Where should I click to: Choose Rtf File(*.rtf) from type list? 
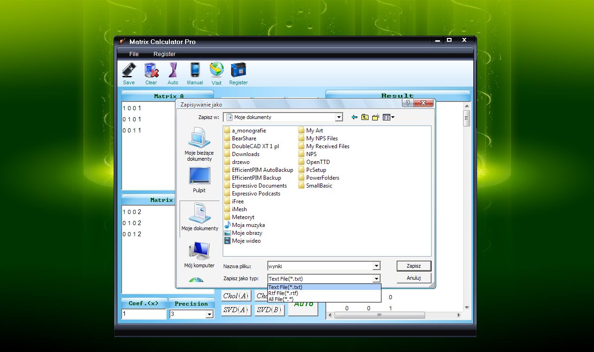(x=324, y=293)
